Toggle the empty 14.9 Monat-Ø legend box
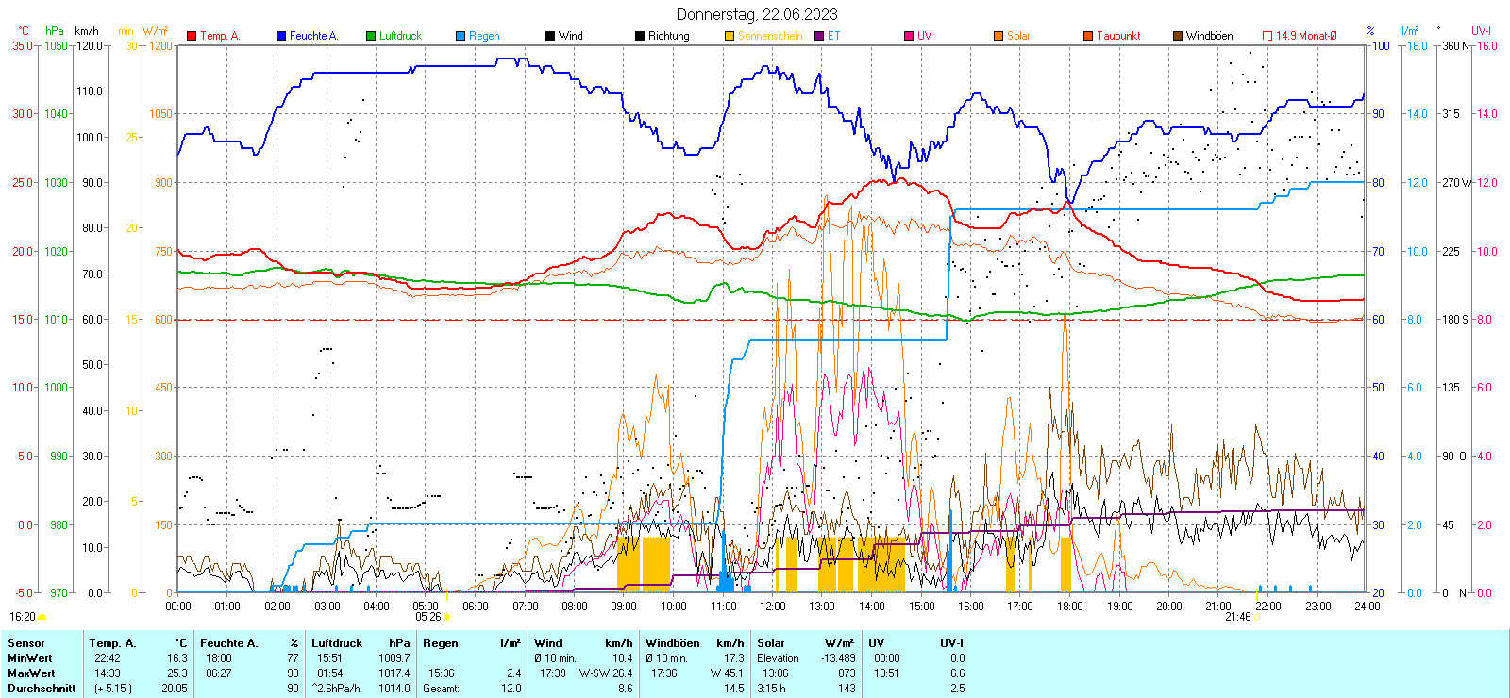The image size is (1510, 698). coord(1267,36)
